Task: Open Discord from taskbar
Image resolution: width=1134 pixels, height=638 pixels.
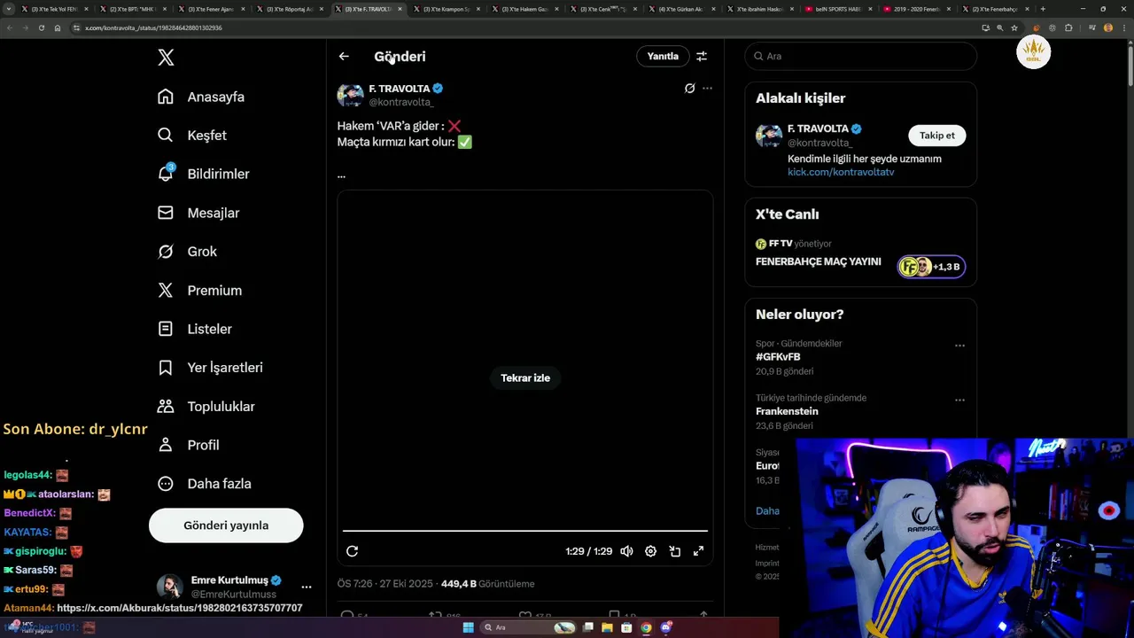Action: click(665, 627)
